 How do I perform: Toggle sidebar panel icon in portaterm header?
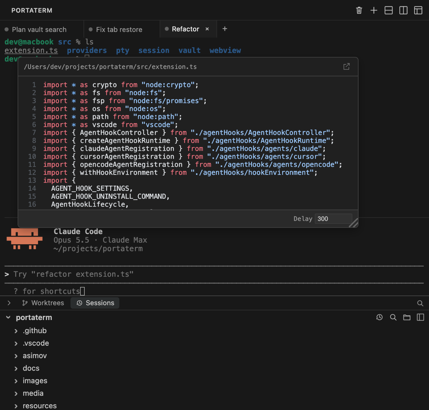(x=420, y=317)
